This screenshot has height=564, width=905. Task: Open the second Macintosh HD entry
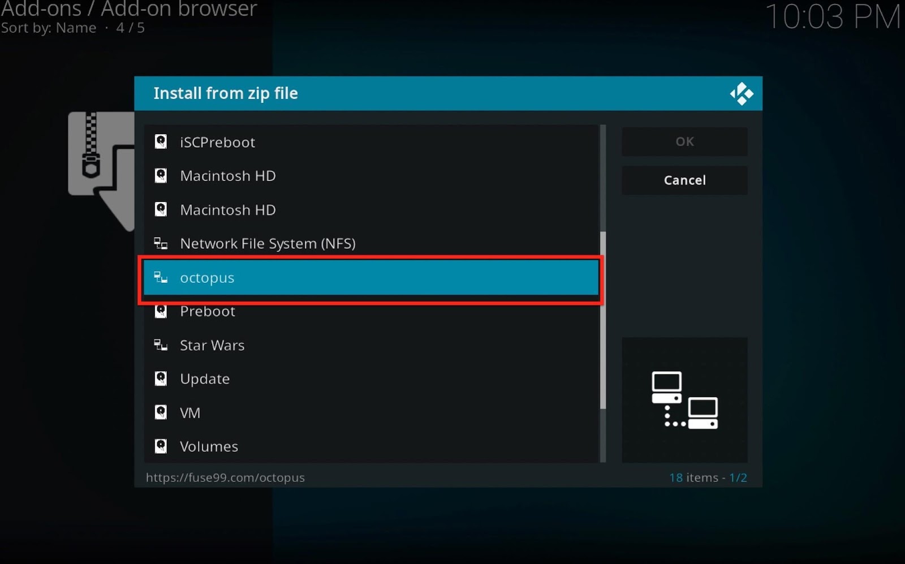(x=371, y=210)
